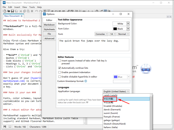Click the Cut scissors icon
Viewport: 174px width, 130px height.
[21, 11]
